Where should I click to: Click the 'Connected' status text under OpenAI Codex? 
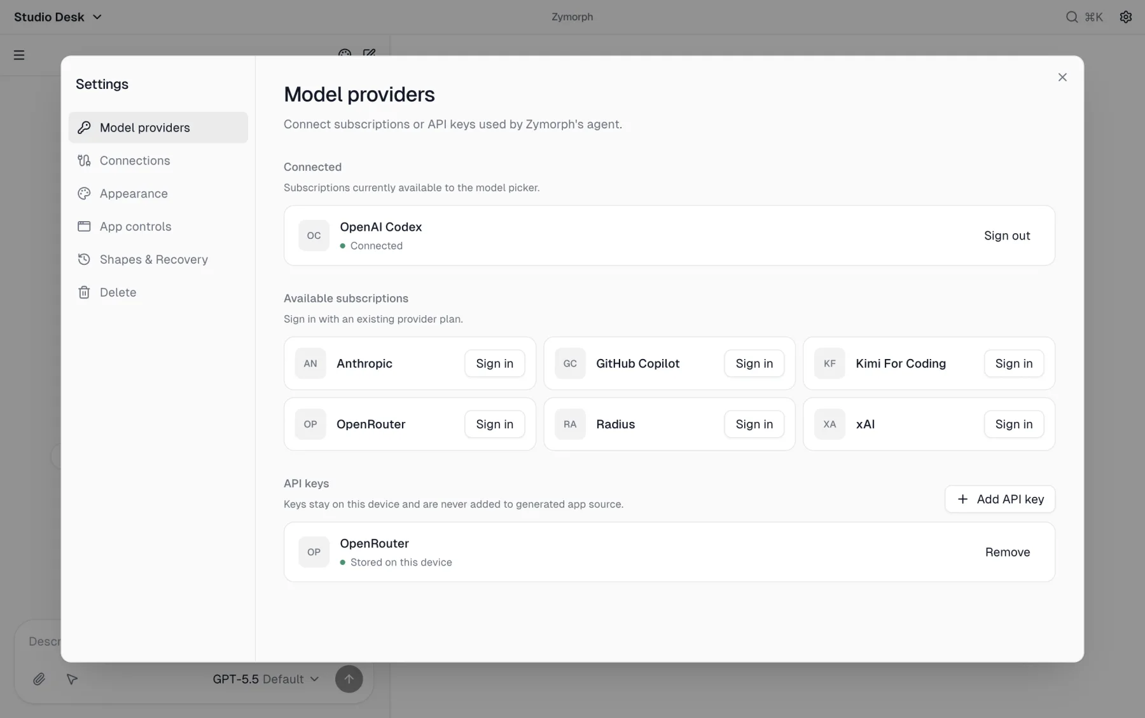coord(376,246)
